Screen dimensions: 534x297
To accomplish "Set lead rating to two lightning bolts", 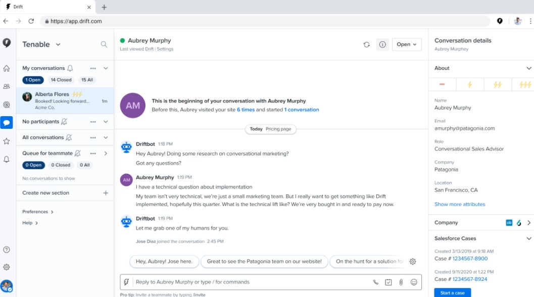I will pos(498,84).
